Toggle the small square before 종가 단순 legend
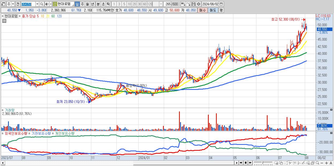The width and height of the screenshot is (334, 166). 20,16
